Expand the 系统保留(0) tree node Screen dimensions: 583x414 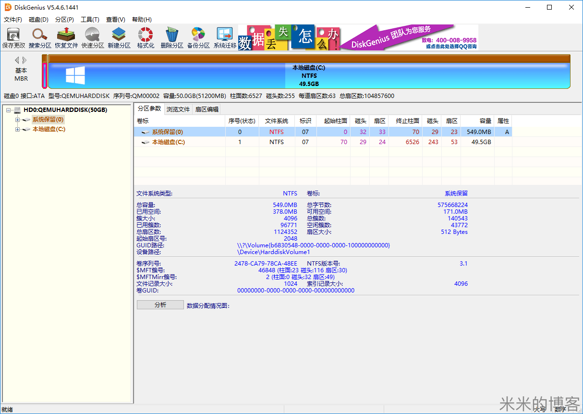[17, 119]
